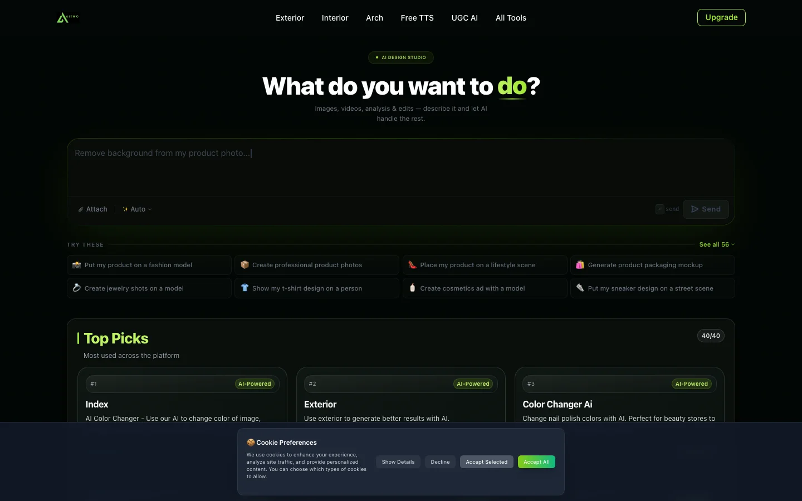The image size is (802, 501).
Task: Click the sneaker icon on street scene suggestion
Action: coord(580,288)
